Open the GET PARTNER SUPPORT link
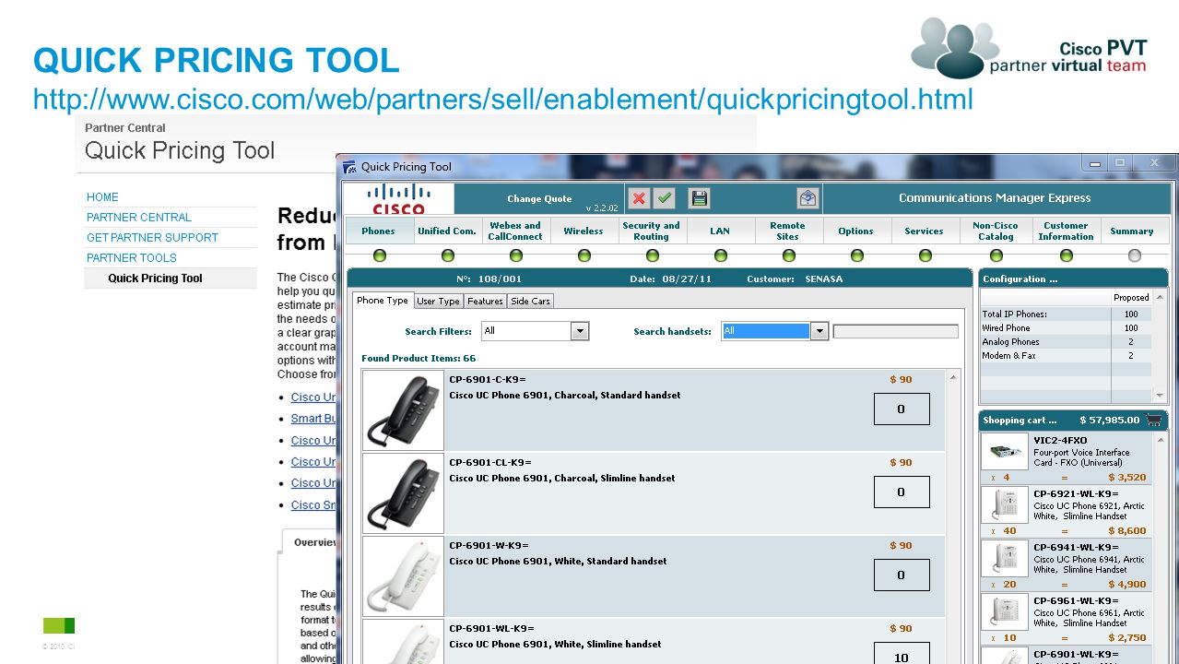 (152, 238)
